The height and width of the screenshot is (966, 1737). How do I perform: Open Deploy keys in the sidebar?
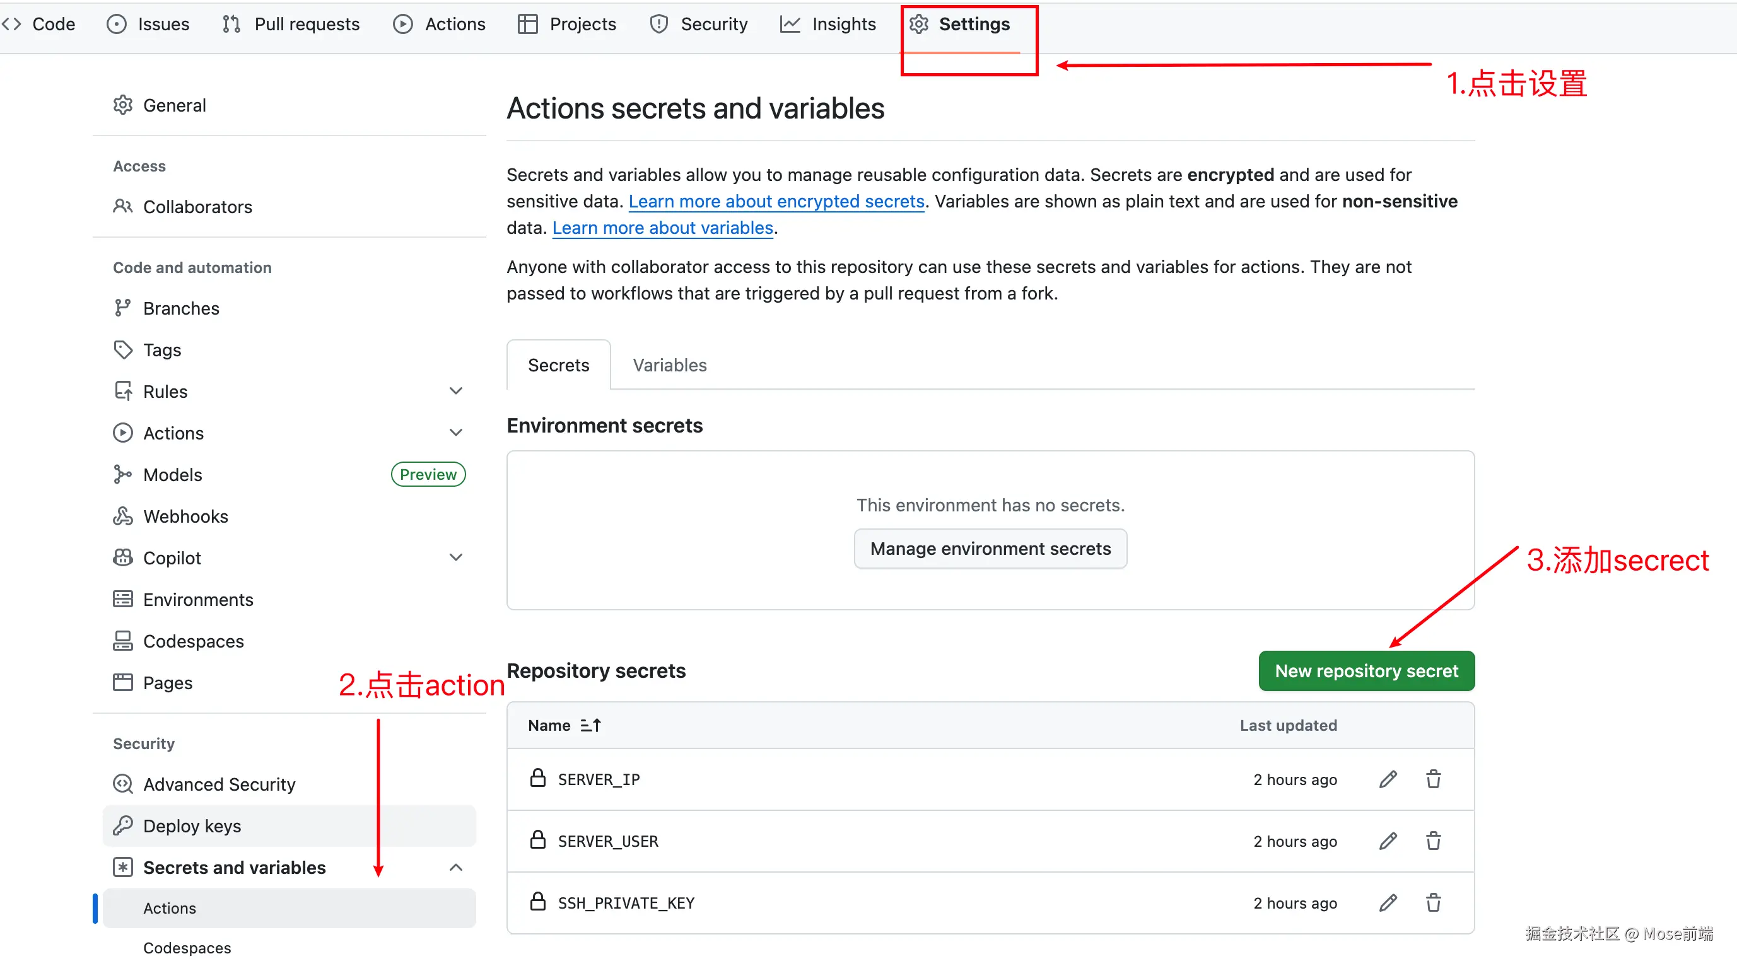tap(192, 826)
